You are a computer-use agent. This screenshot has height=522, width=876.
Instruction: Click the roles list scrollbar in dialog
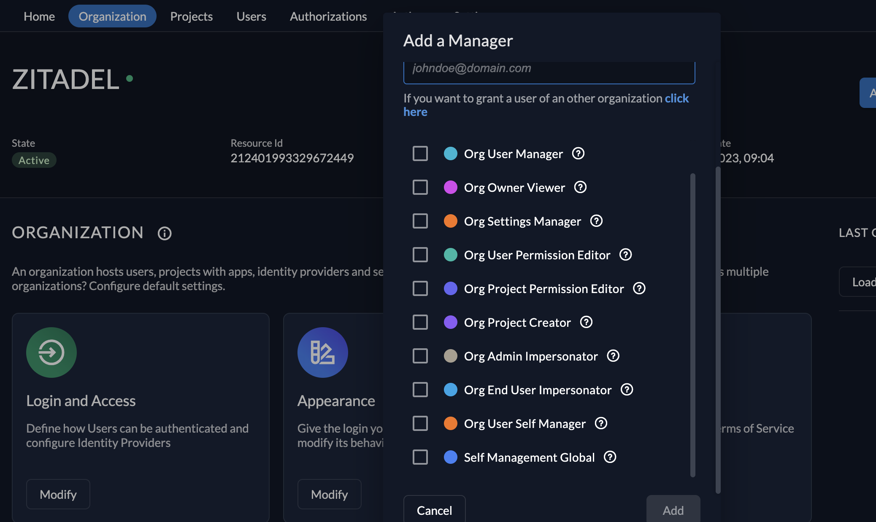[x=692, y=325]
